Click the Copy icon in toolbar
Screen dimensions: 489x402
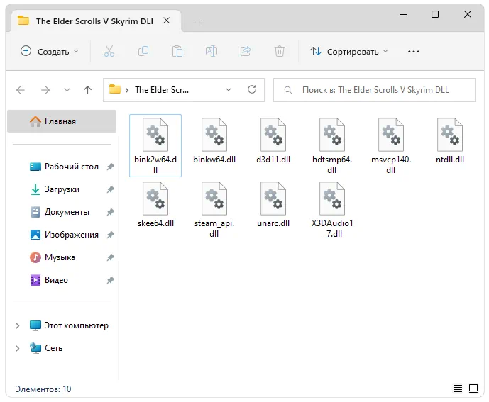coord(143,51)
